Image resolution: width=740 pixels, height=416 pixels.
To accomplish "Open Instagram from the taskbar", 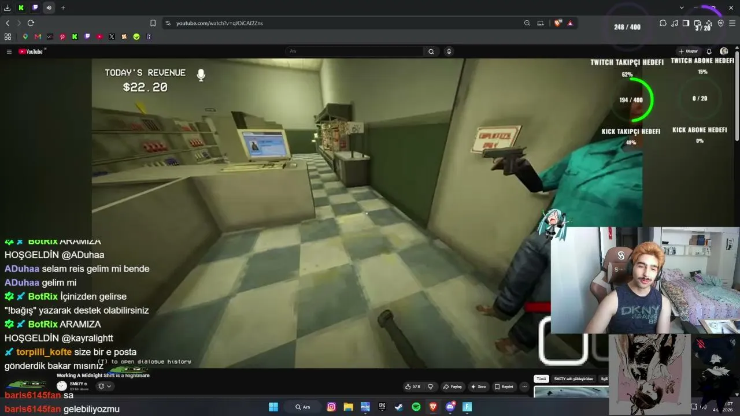I will coord(331,407).
